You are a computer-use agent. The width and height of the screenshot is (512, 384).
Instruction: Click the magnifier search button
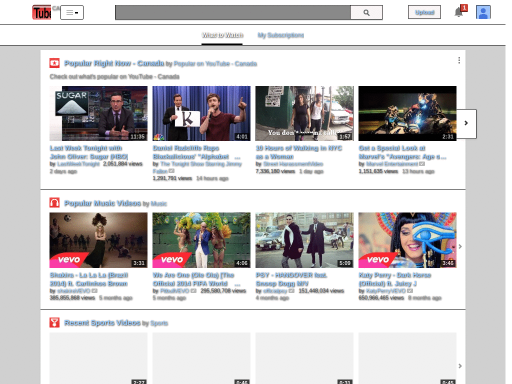click(366, 12)
